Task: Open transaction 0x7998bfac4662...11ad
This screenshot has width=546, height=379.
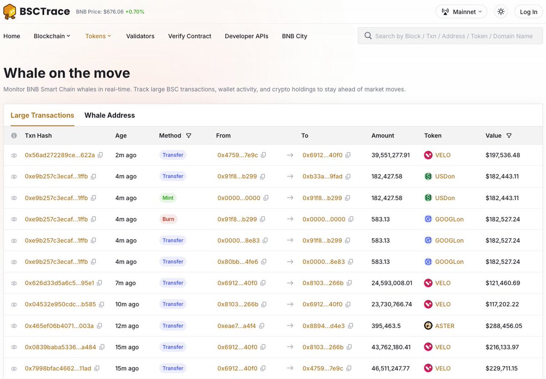Action: (58, 369)
